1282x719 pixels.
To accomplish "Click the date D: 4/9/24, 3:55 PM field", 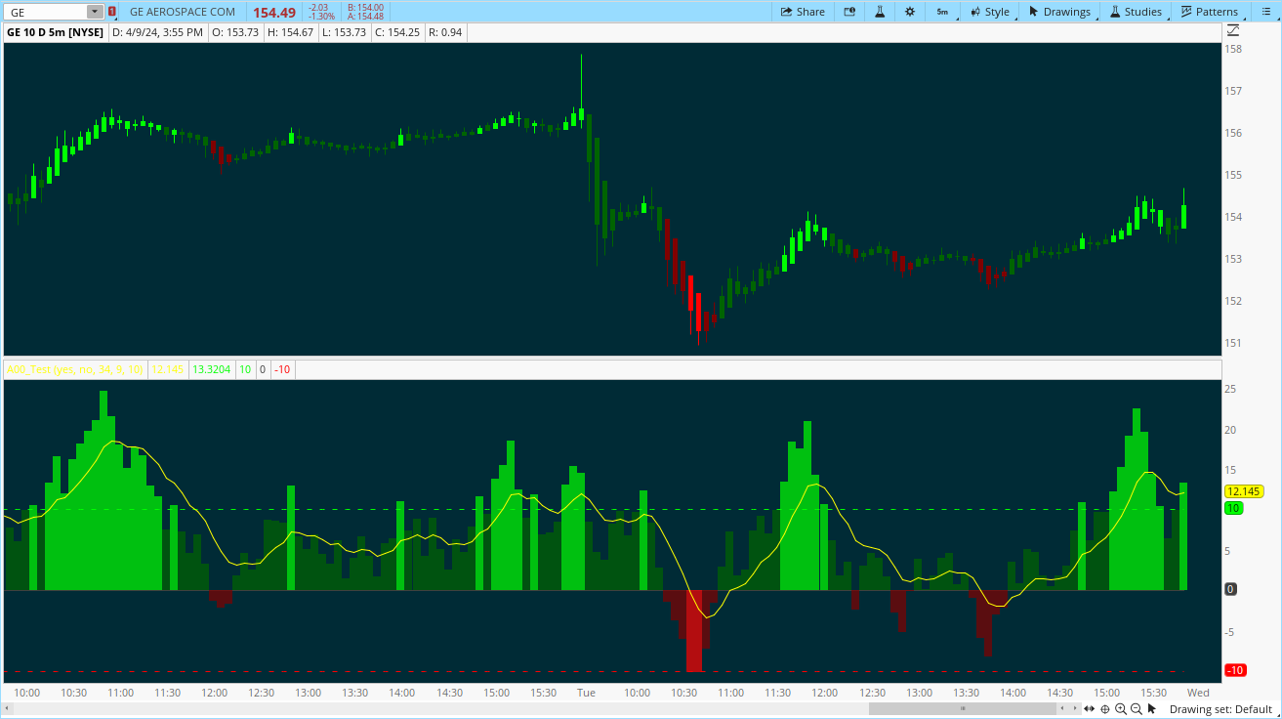I will [x=157, y=31].
